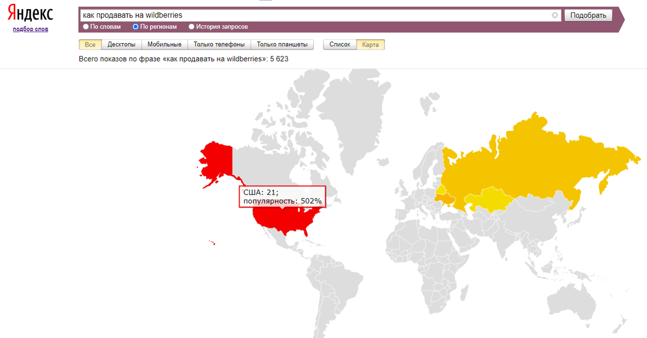Switch to the Все devices tab
The width and height of the screenshot is (647, 338).
pyautogui.click(x=90, y=45)
